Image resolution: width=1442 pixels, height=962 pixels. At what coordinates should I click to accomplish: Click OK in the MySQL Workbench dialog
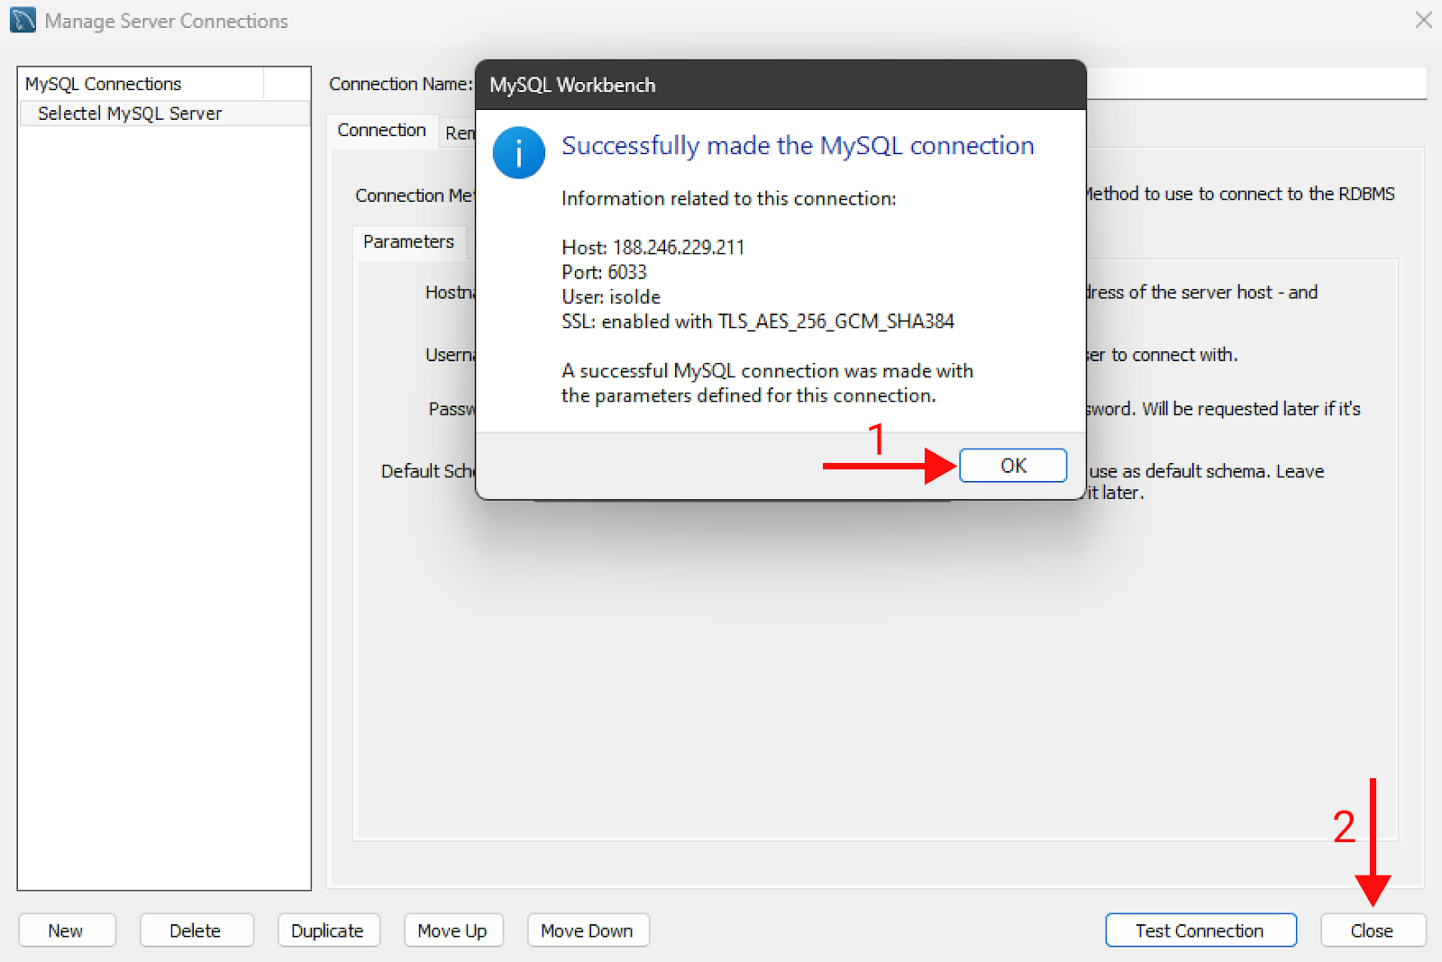coord(1013,466)
